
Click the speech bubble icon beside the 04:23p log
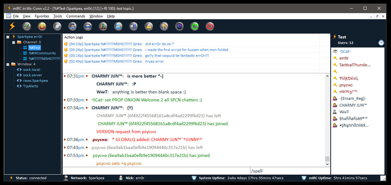(x=66, y=44)
